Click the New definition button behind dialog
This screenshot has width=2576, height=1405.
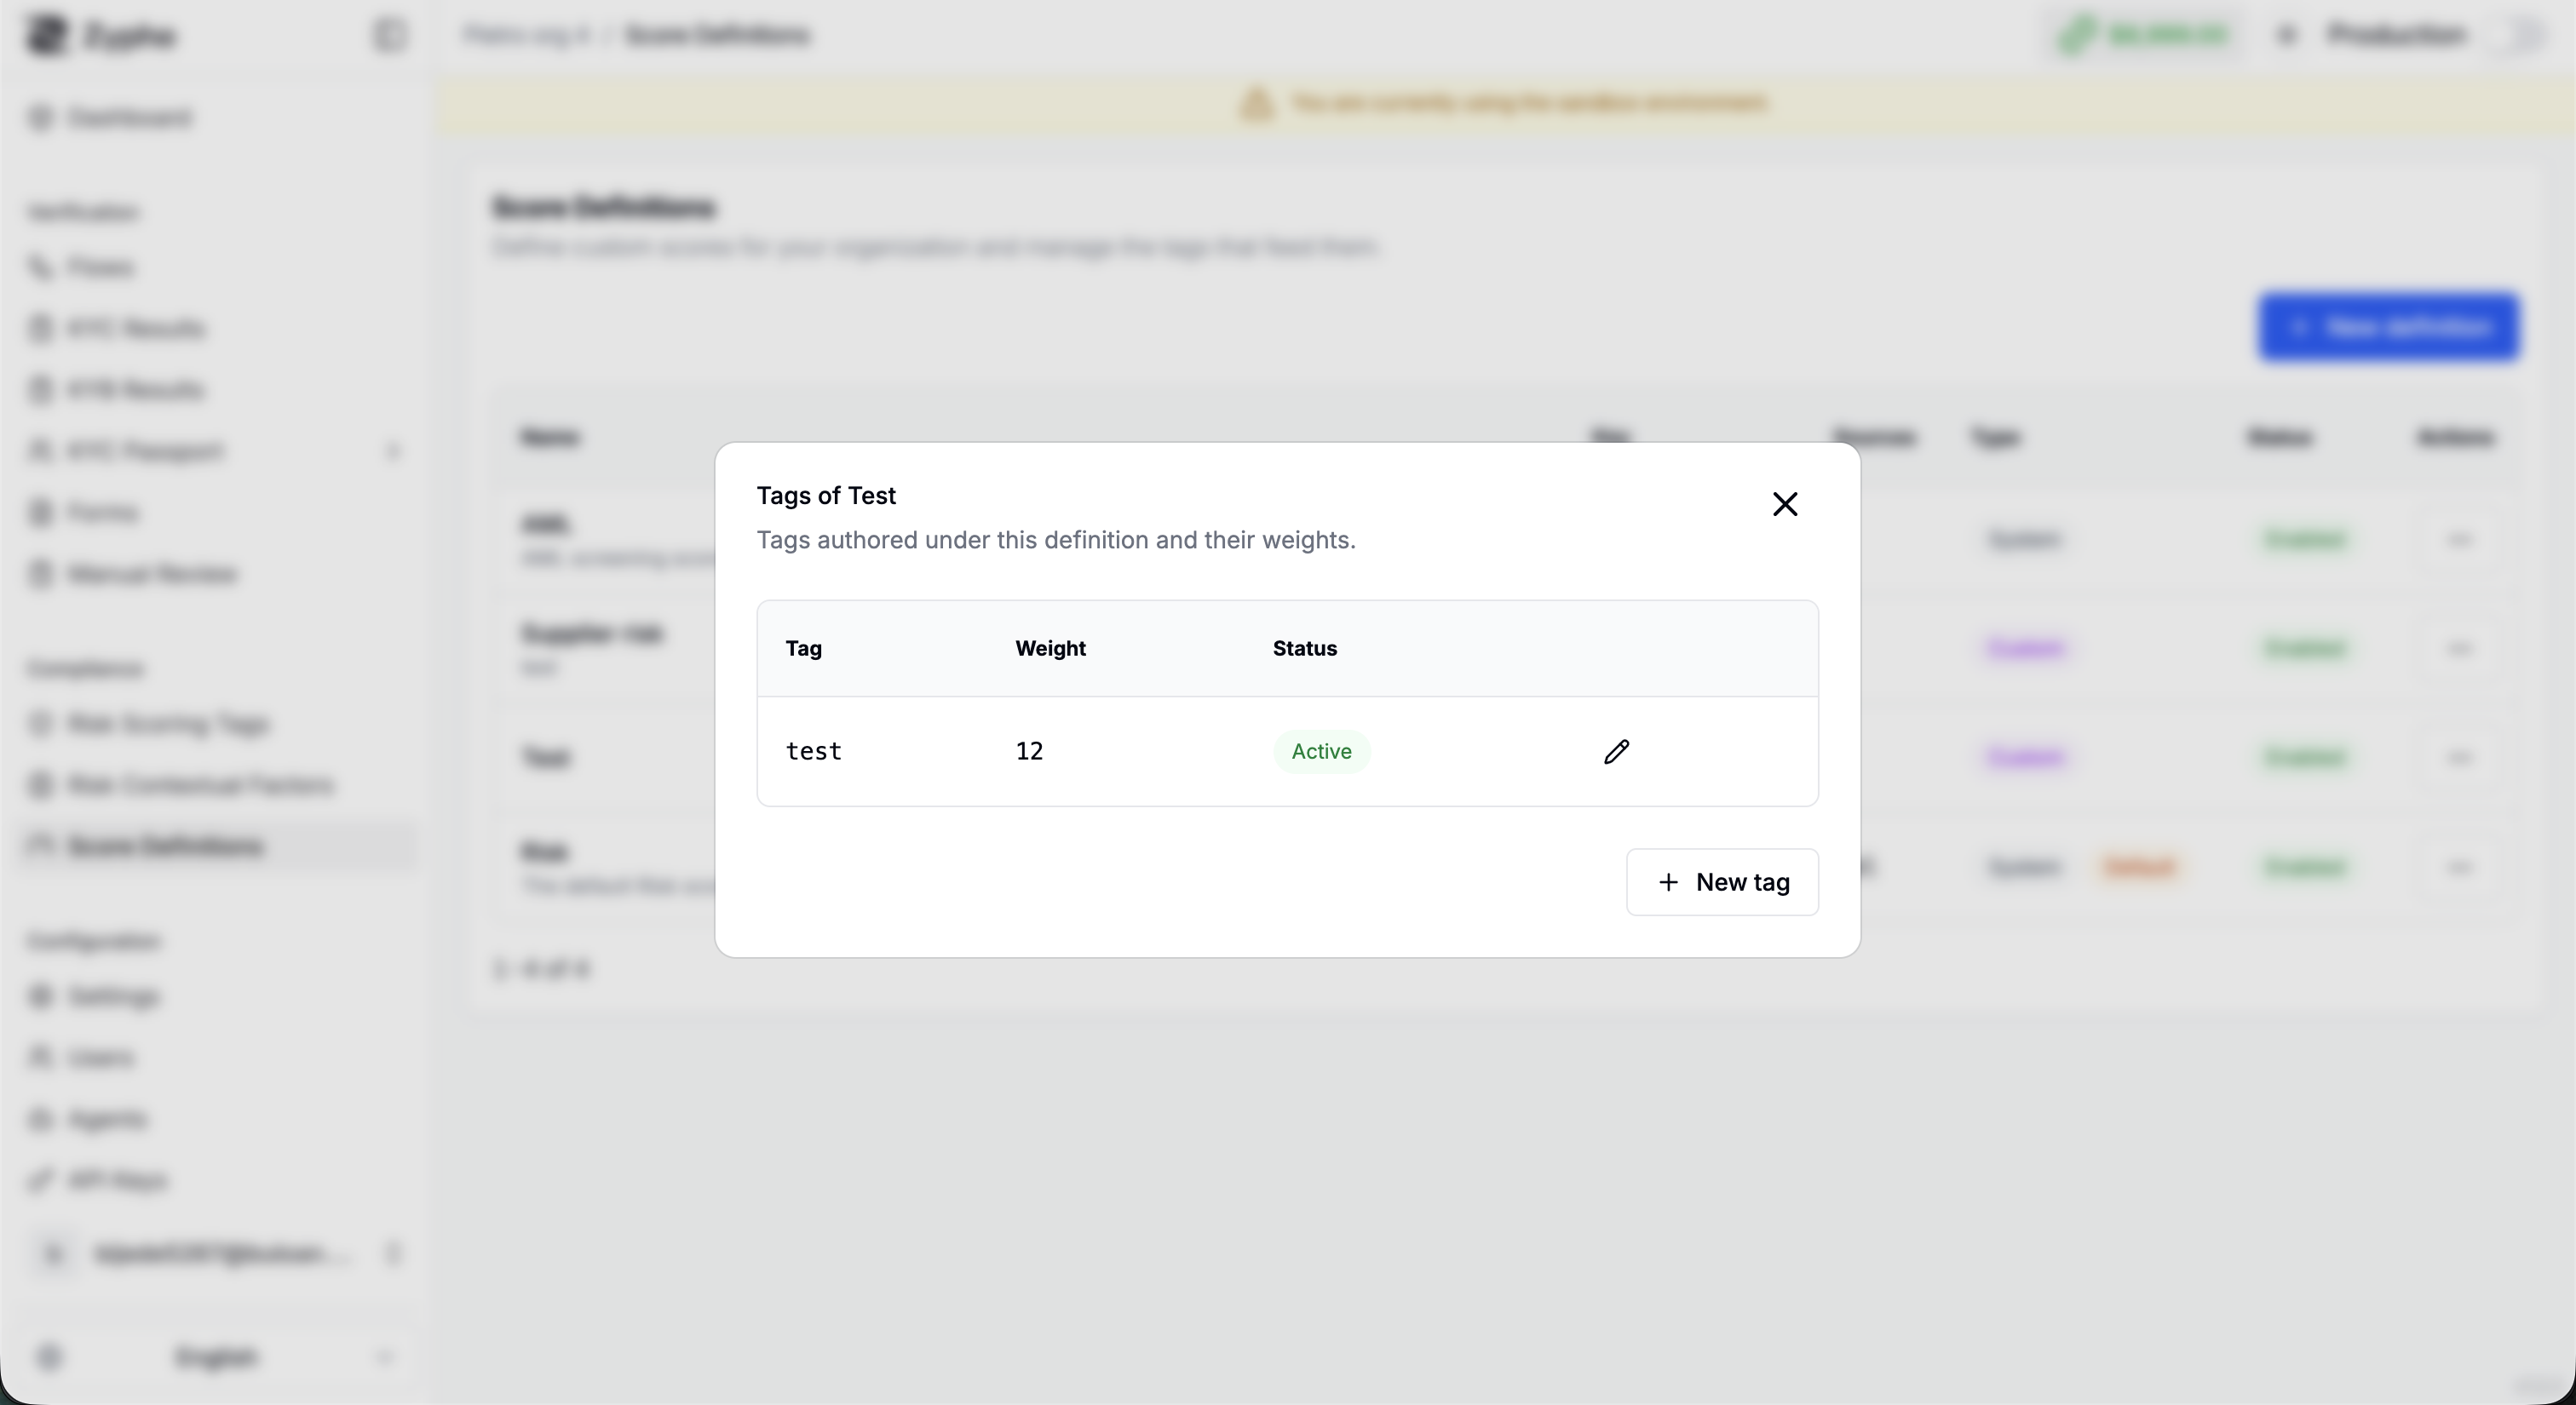[x=2388, y=328]
